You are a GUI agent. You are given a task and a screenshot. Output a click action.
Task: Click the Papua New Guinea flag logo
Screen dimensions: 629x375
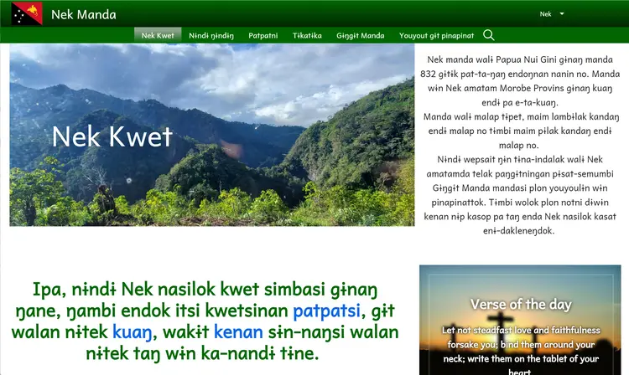tap(27, 13)
